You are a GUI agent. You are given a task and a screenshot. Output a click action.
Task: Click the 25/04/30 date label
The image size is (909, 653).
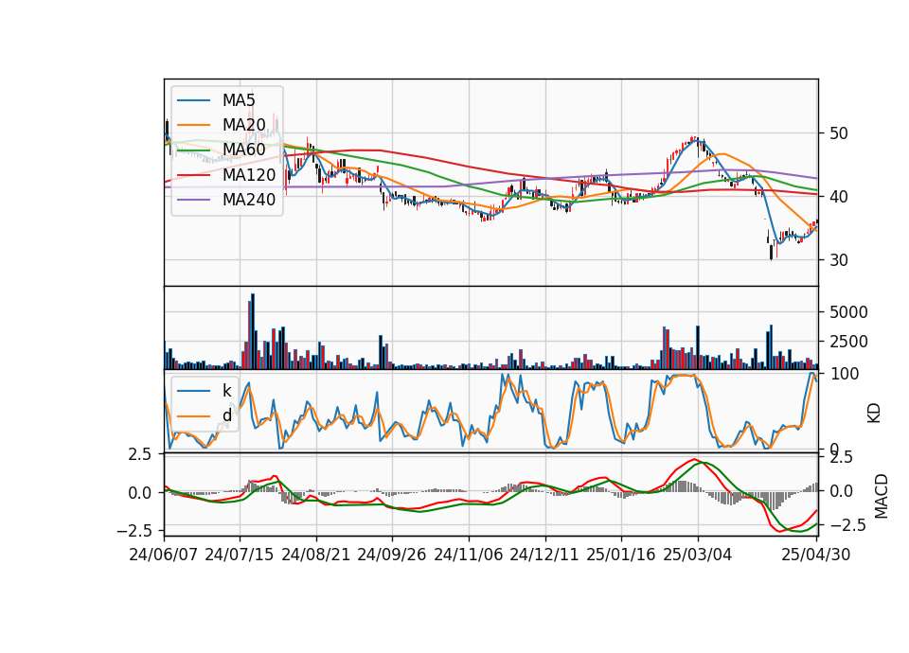pos(815,555)
